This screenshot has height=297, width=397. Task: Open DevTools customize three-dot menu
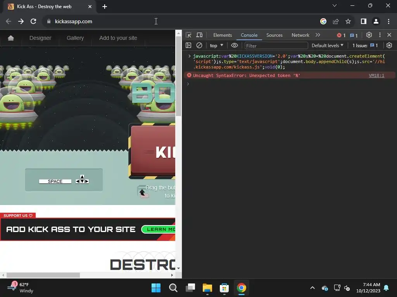[x=380, y=35]
